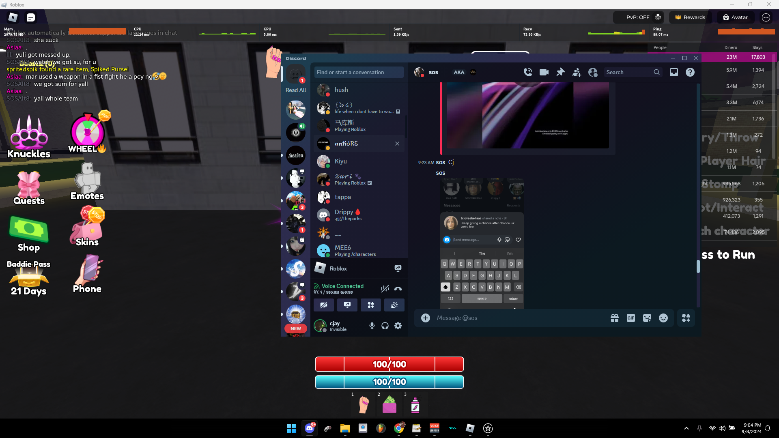The height and width of the screenshot is (438, 779).
Task: Show hidden system tray icons
Action: pos(686,428)
